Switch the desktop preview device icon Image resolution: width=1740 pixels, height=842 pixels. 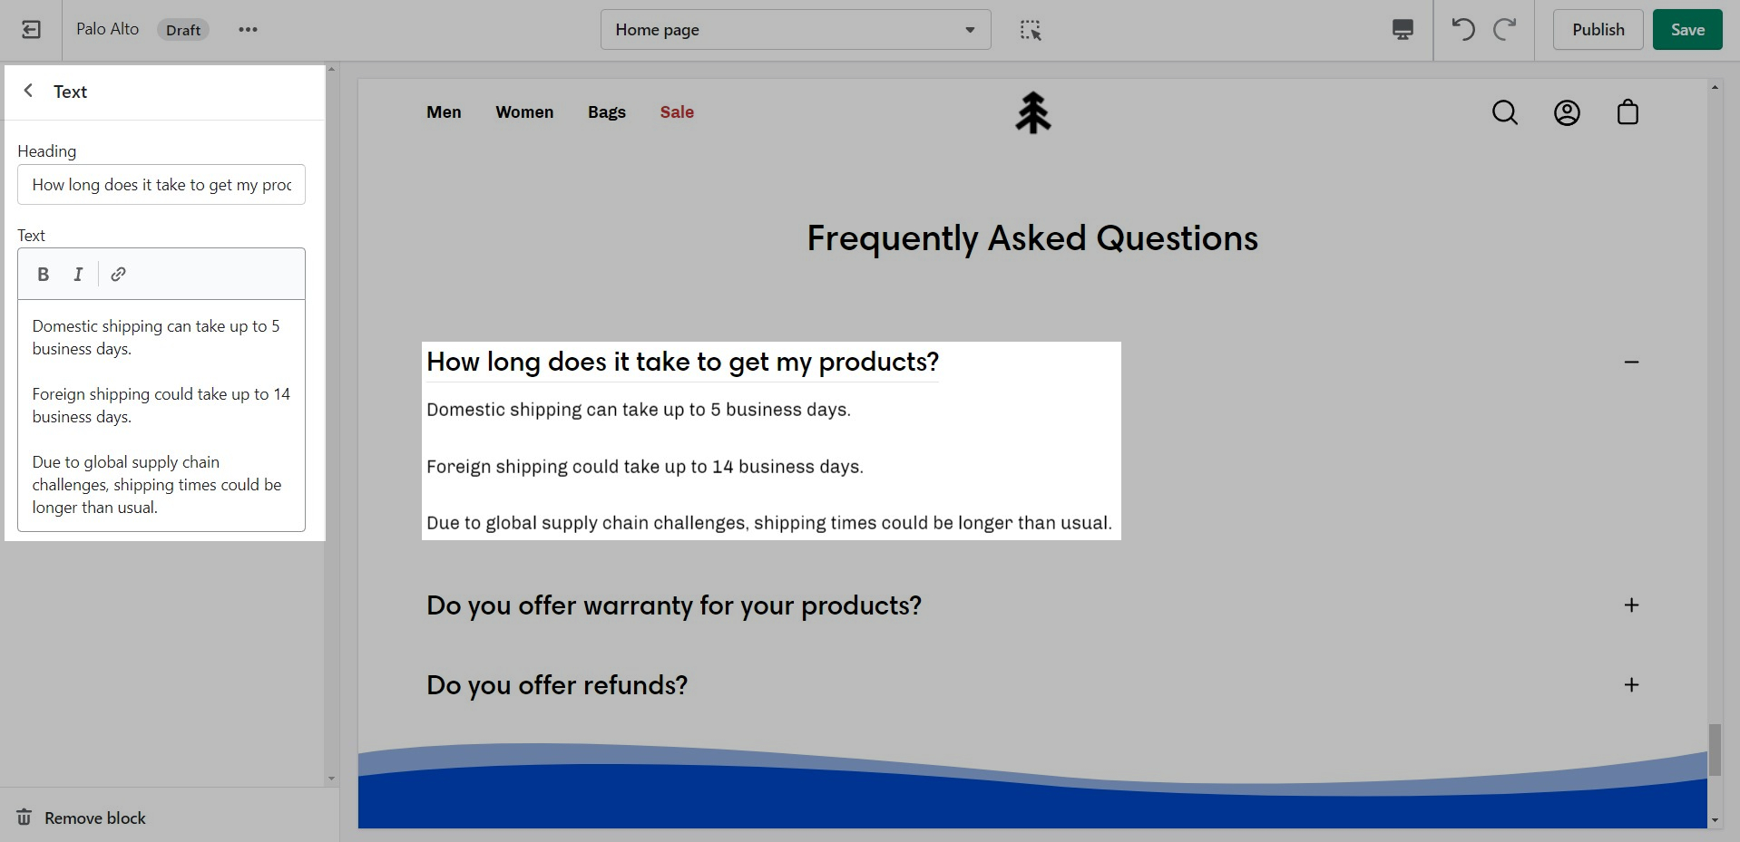tap(1402, 30)
